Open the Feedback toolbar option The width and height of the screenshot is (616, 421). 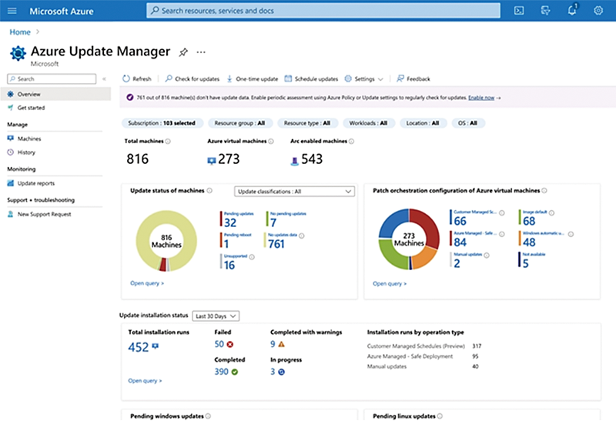coord(413,79)
